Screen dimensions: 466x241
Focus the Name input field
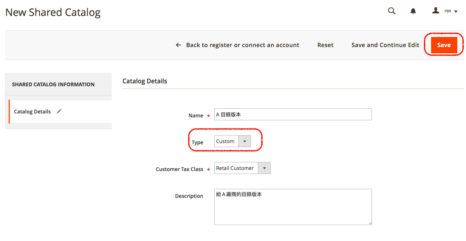click(293, 115)
